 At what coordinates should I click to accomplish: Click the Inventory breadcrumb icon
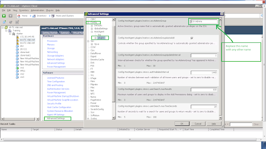tap(34, 16)
